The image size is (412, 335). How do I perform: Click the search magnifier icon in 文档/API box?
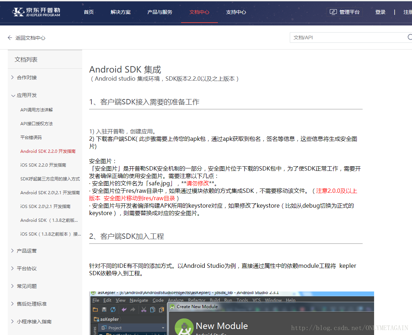click(410, 37)
